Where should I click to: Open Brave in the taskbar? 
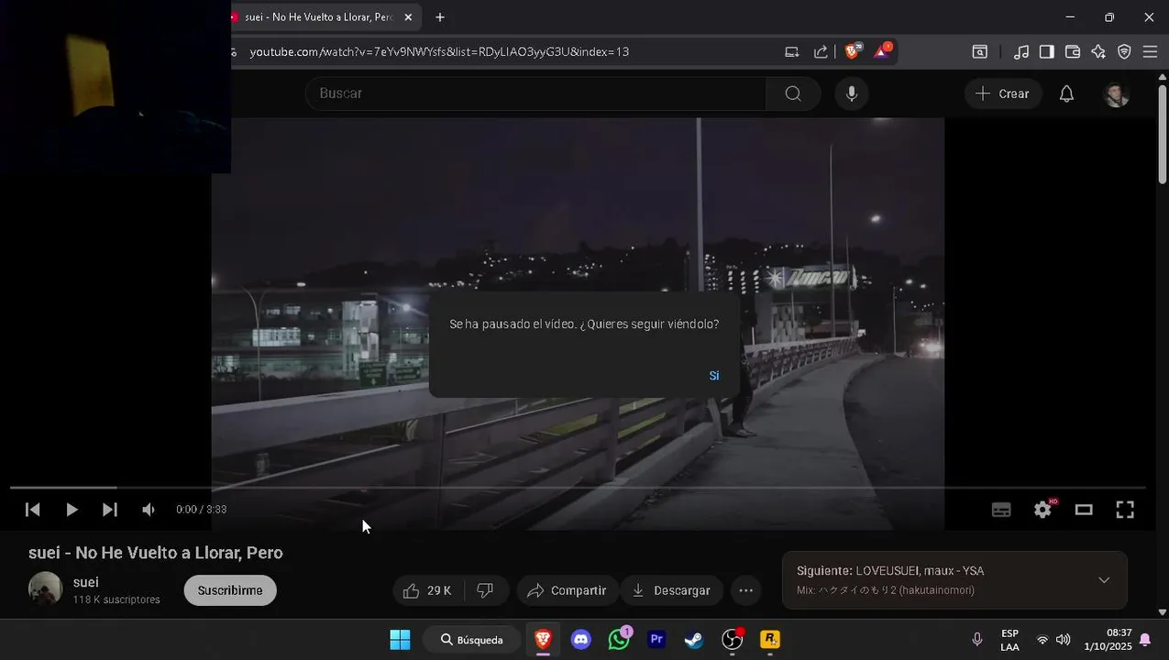(543, 640)
